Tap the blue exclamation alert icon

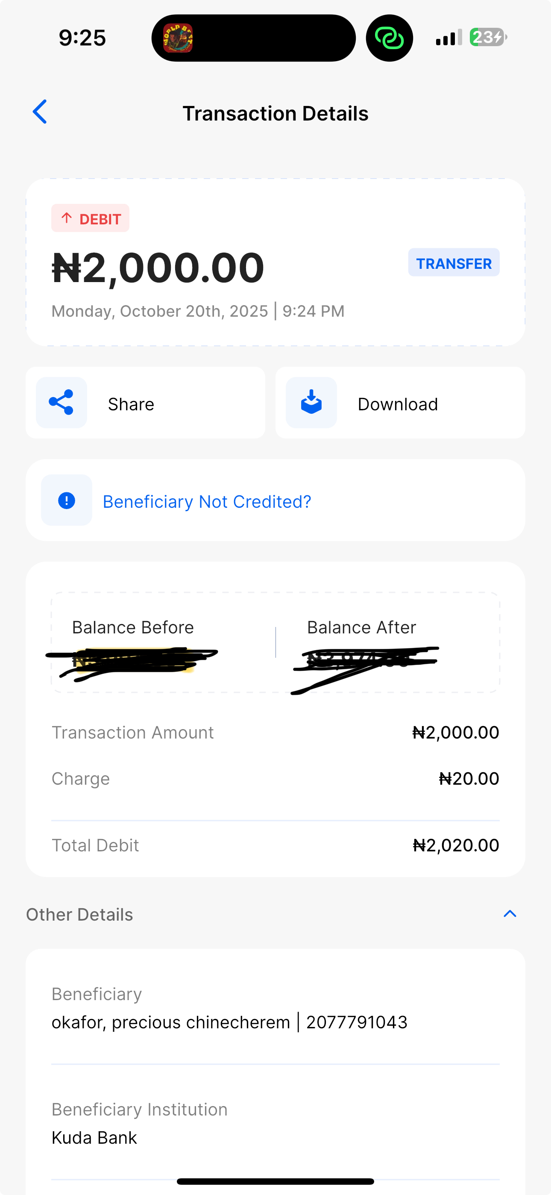66,500
